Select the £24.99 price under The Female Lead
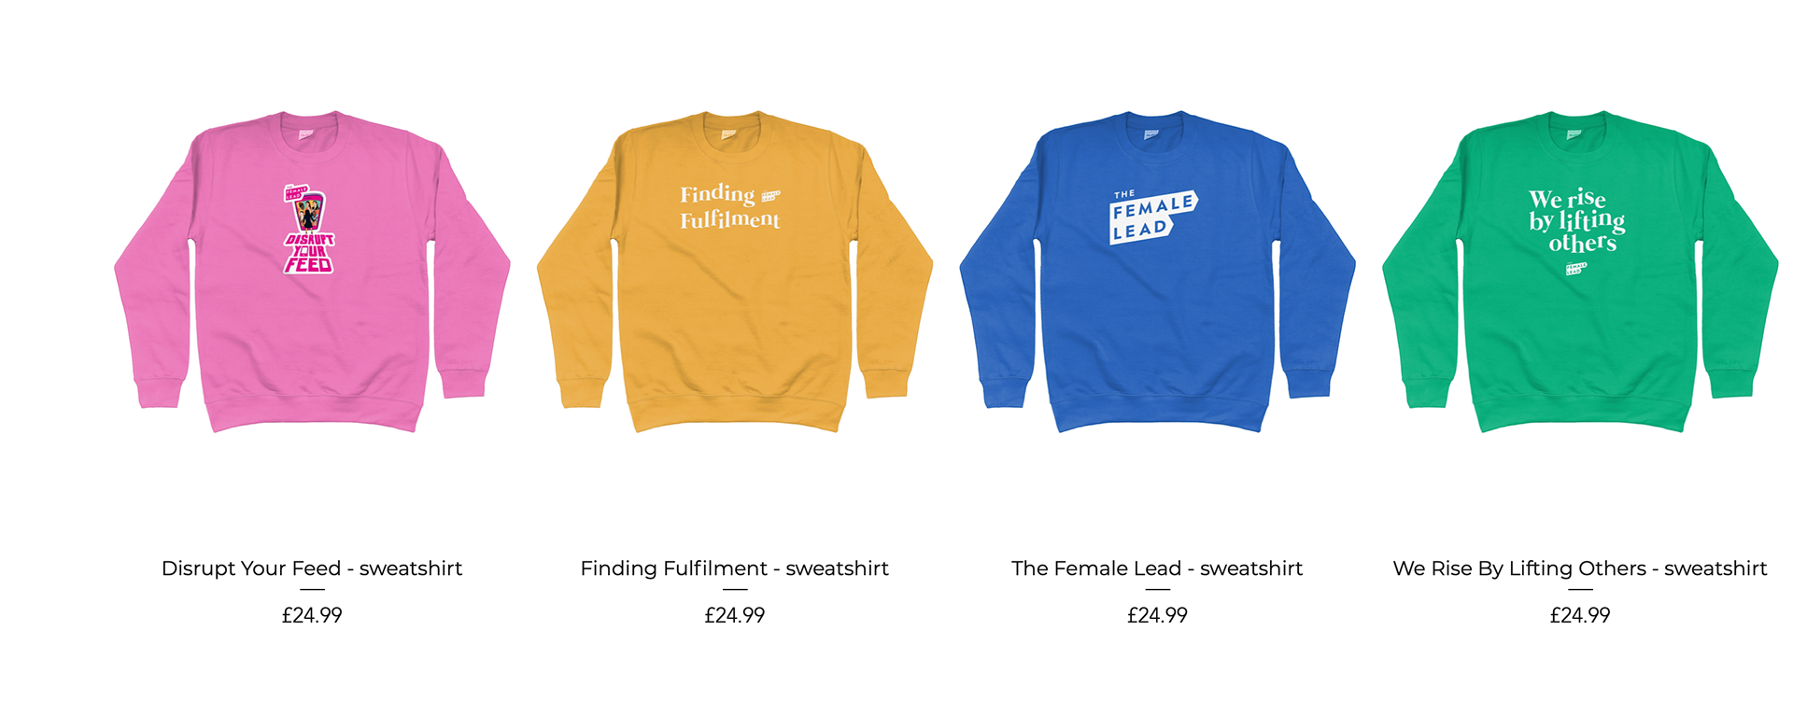The height and width of the screenshot is (701, 1793). (x=1157, y=615)
